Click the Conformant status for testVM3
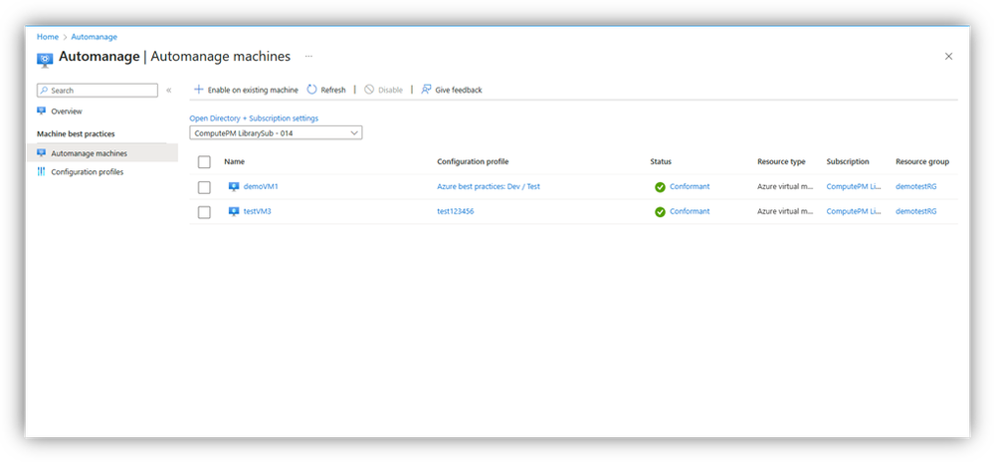 click(690, 211)
